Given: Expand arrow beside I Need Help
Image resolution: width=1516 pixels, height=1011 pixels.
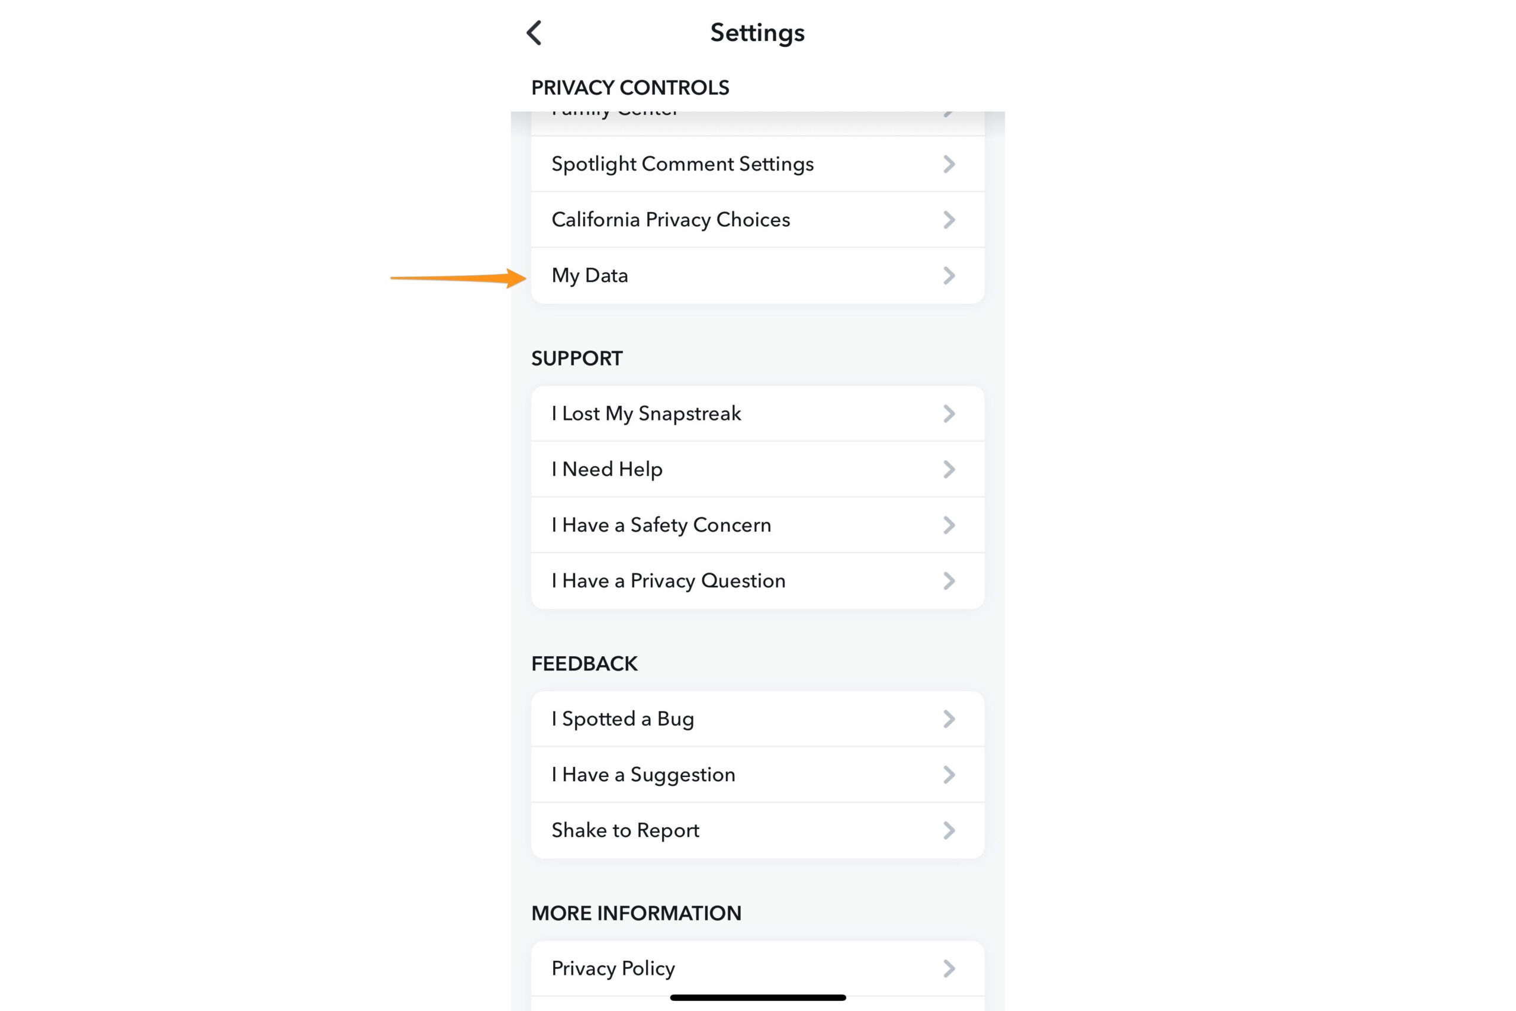Looking at the screenshot, I should [x=949, y=470].
